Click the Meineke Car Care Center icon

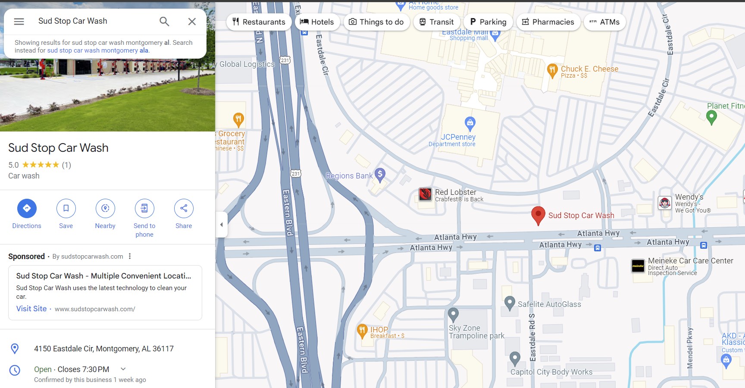coord(638,266)
